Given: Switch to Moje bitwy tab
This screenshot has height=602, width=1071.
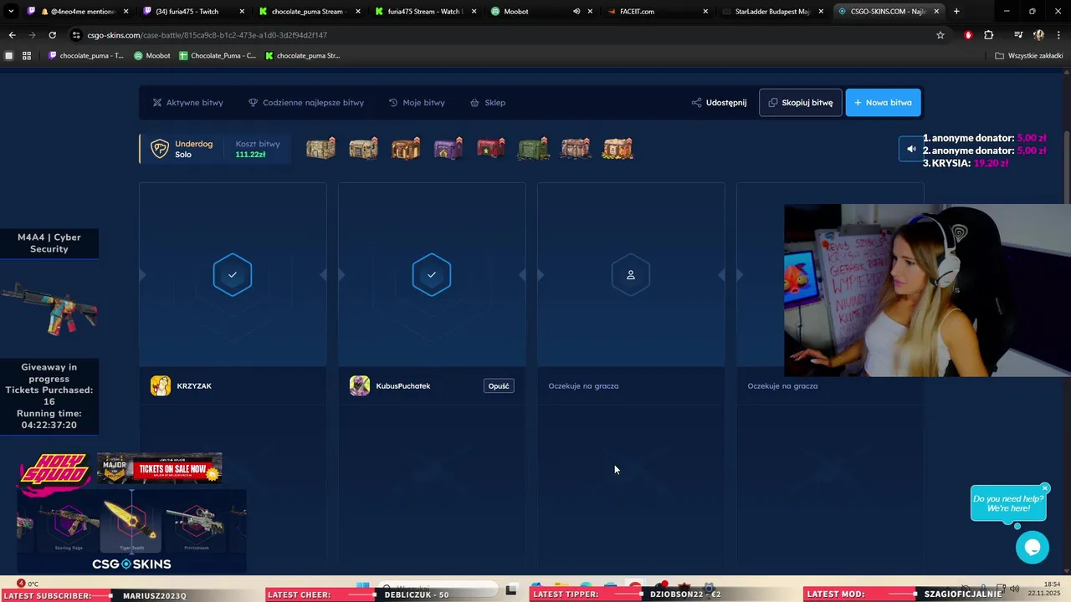Looking at the screenshot, I should (417, 103).
